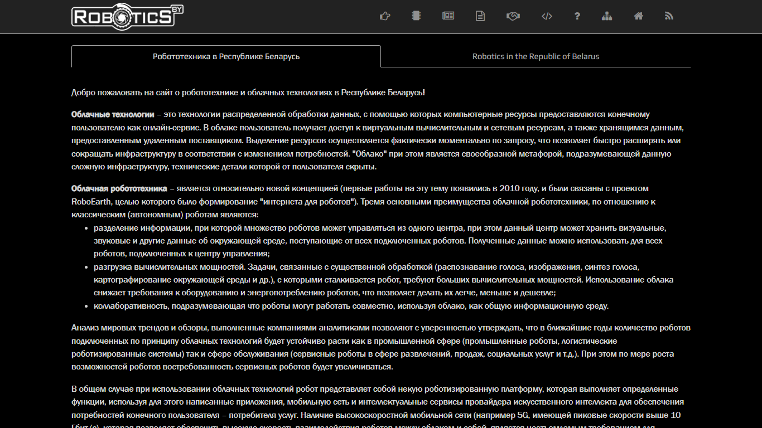The width and height of the screenshot is (762, 428).
Task: Select the Робототехника в Республике Беларусь tab
Action: click(226, 56)
